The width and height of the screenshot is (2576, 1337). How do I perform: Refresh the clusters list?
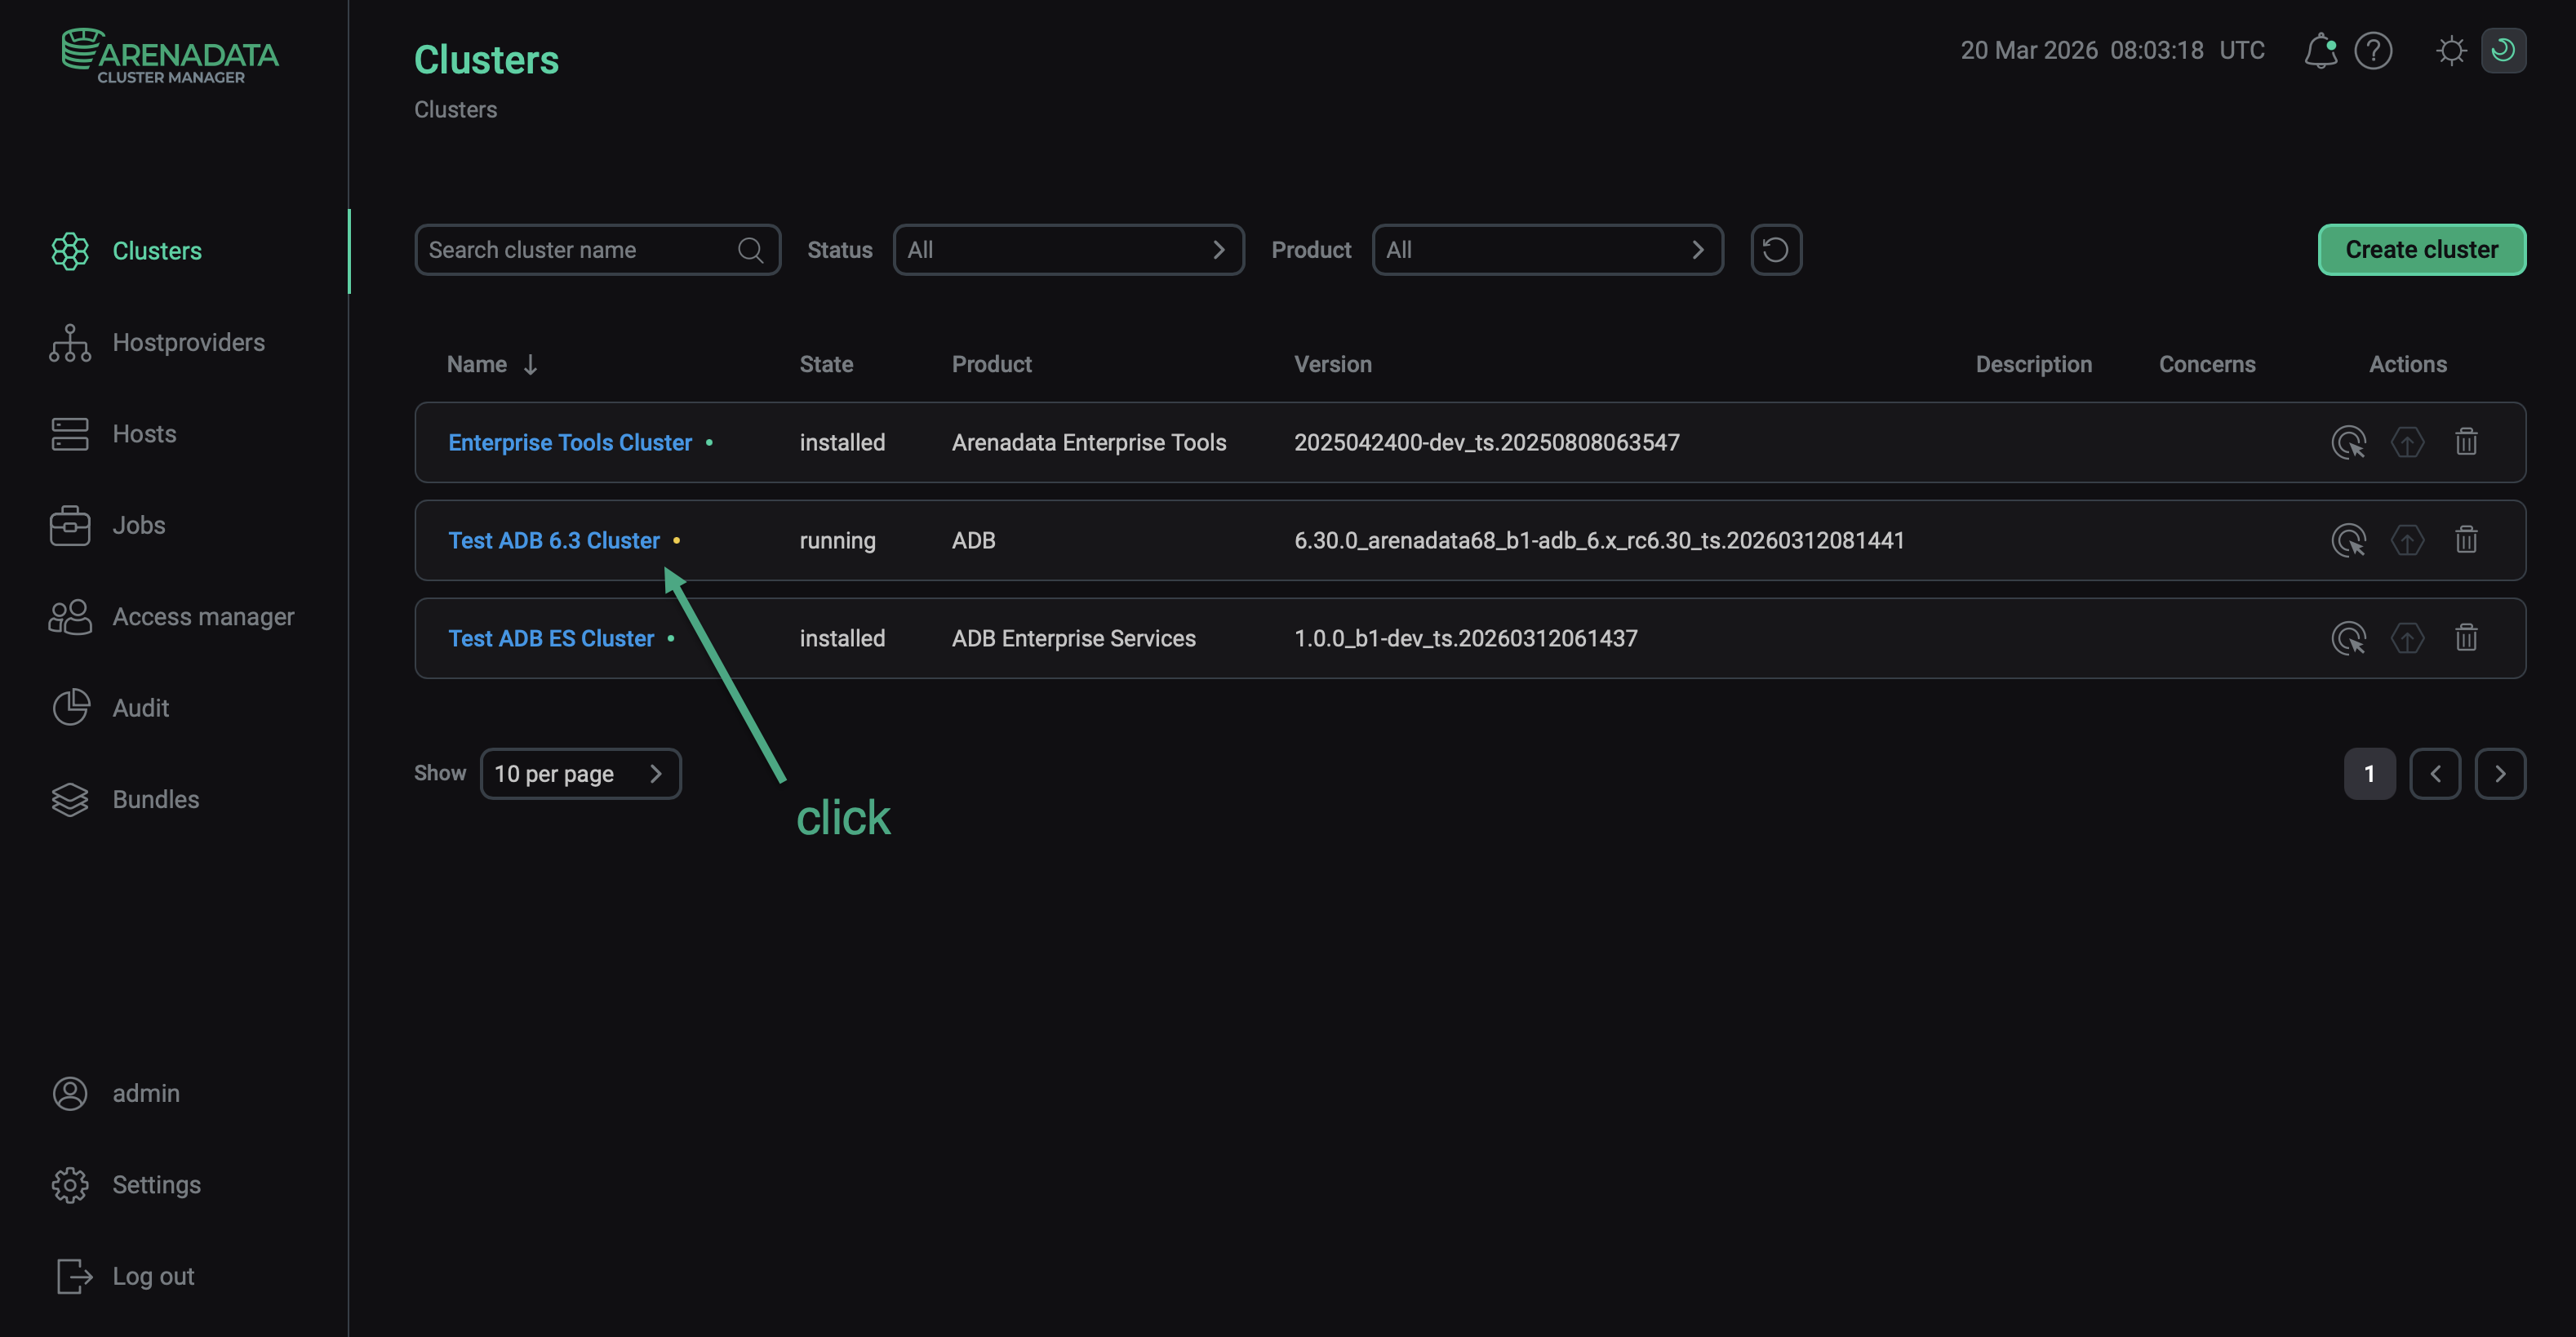(1776, 249)
